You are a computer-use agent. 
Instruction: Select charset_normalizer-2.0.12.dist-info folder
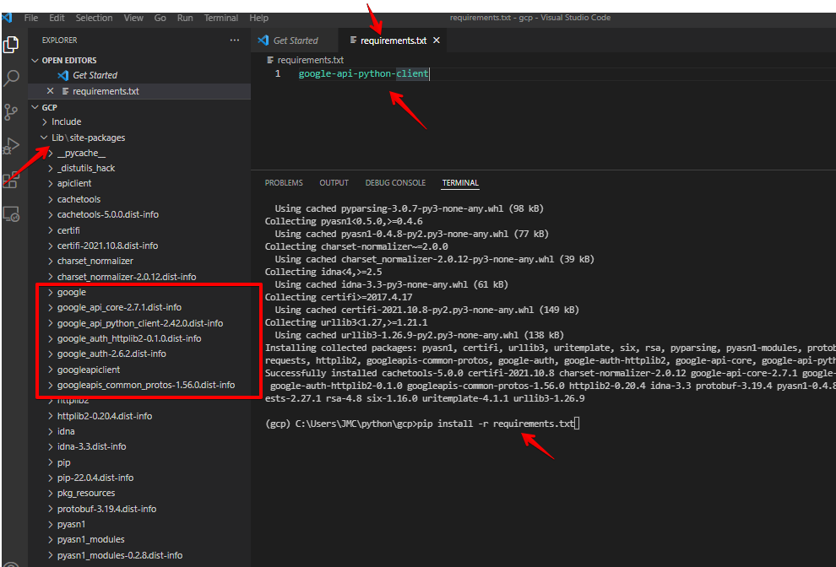139,277
